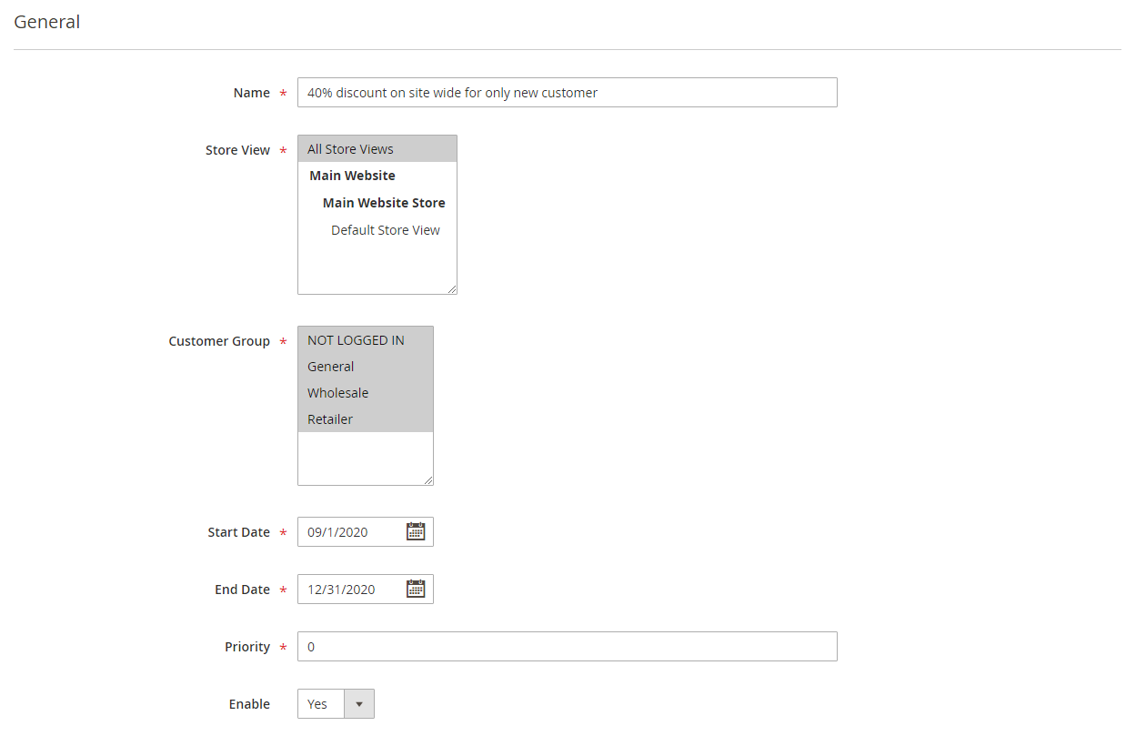This screenshot has width=1136, height=736.
Task: Select Wholesale customer group option
Action: click(365, 393)
